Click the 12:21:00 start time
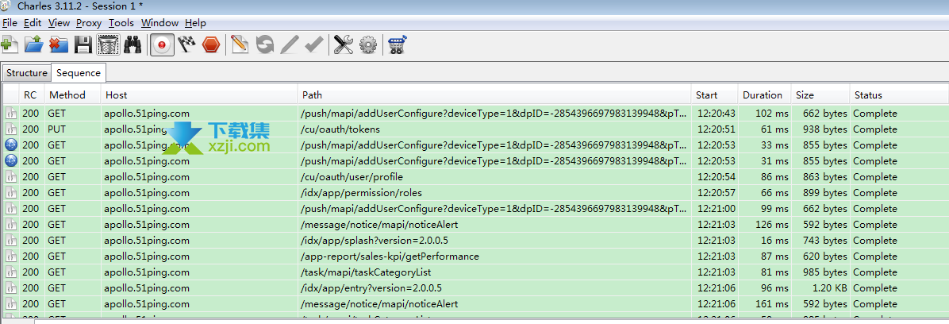The height and width of the screenshot is (324, 949). (x=716, y=208)
